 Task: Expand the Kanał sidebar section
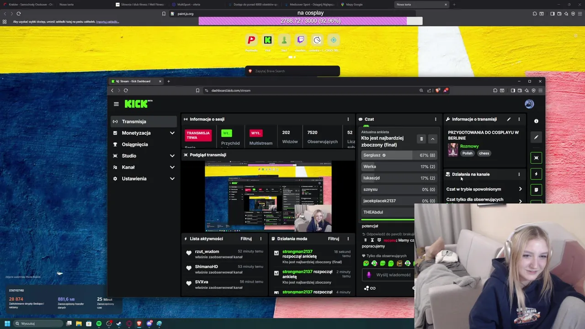[144, 167]
